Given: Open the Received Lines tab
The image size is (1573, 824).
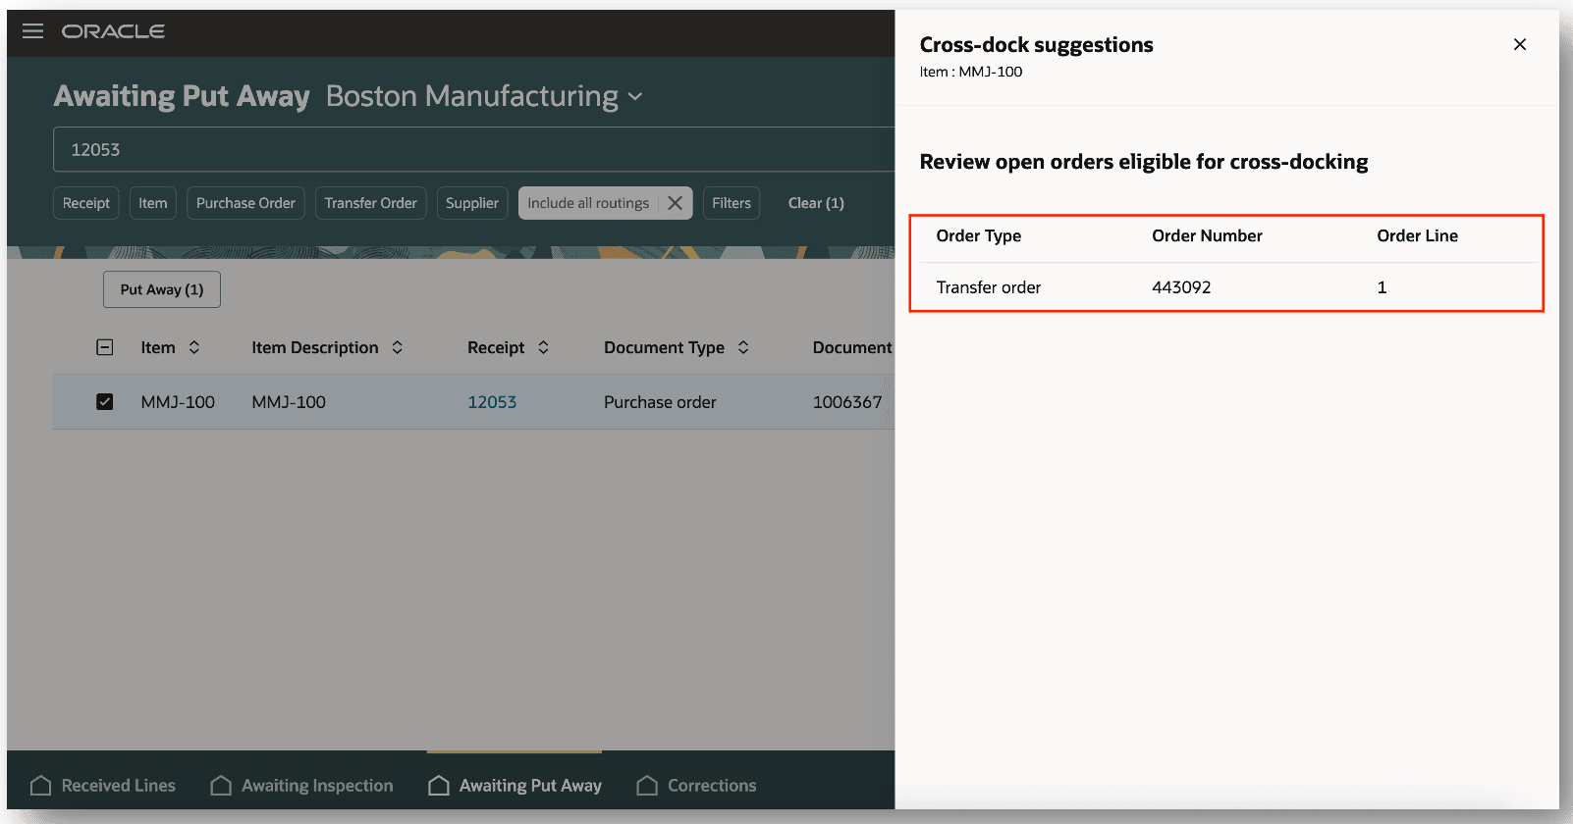Looking at the screenshot, I should [x=103, y=786].
